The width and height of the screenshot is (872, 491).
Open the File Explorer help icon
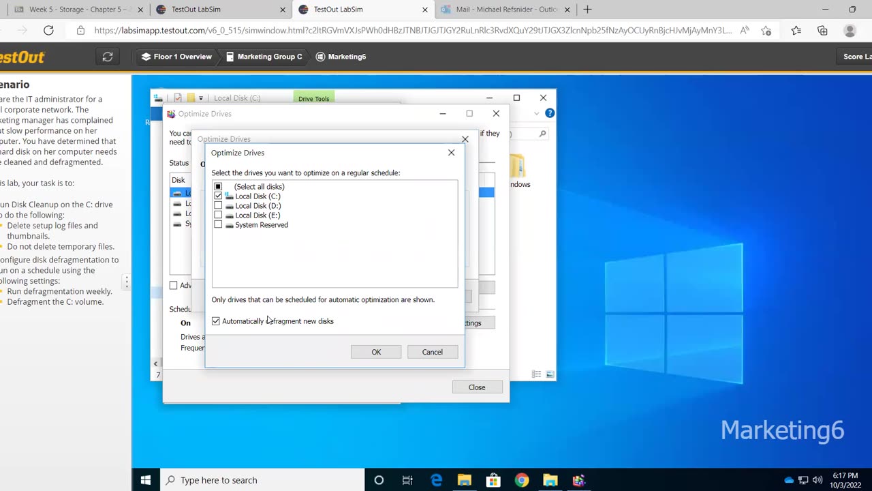[550, 113]
